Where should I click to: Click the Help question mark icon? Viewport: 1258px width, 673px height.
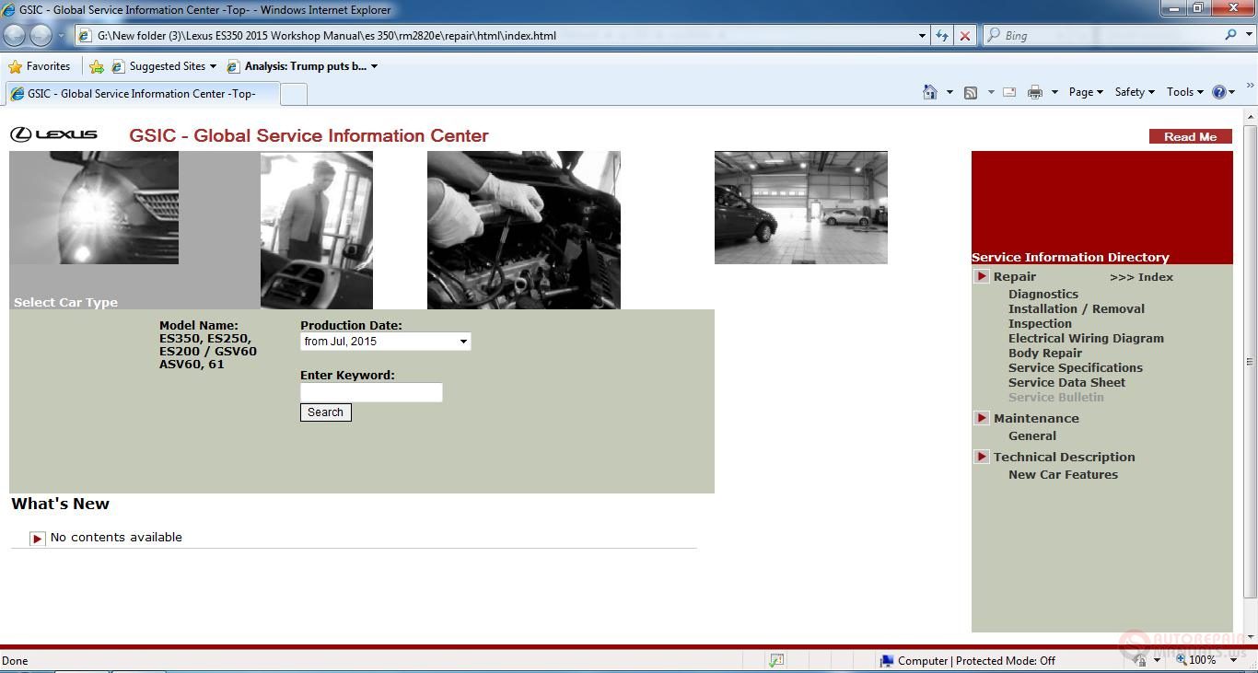[1219, 92]
